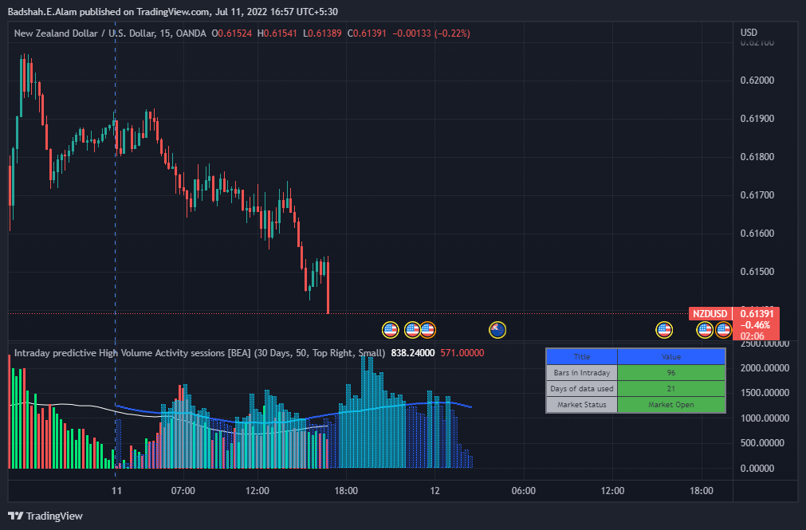Click the open value O0.61524

point(232,33)
